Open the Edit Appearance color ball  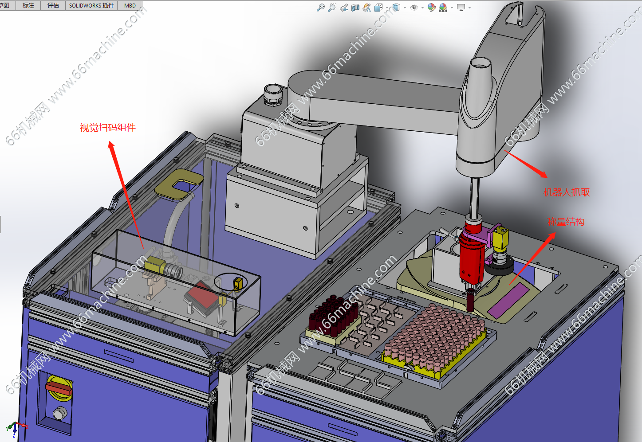click(431, 8)
